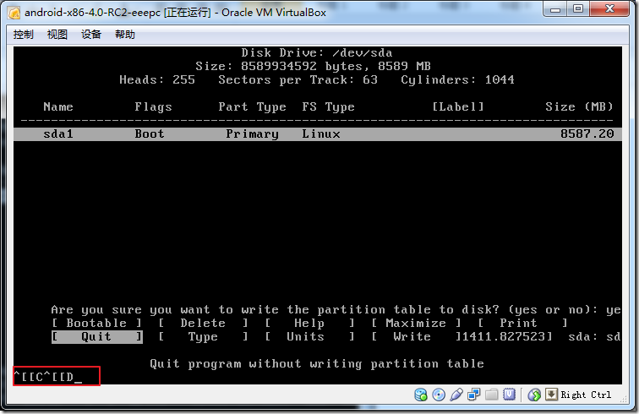Select the sda1 partition row
Image resolution: width=639 pixels, height=414 pixels.
coord(318,134)
